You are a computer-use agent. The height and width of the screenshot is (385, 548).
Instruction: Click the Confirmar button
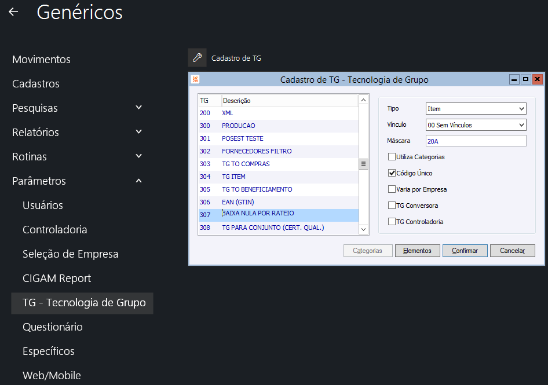point(465,251)
